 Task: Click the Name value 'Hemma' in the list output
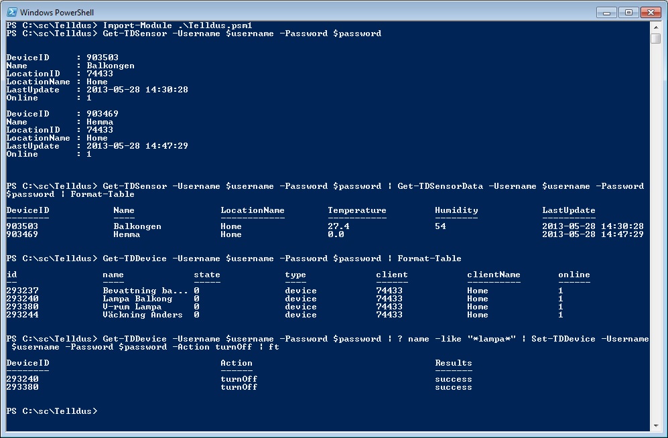tap(100, 122)
